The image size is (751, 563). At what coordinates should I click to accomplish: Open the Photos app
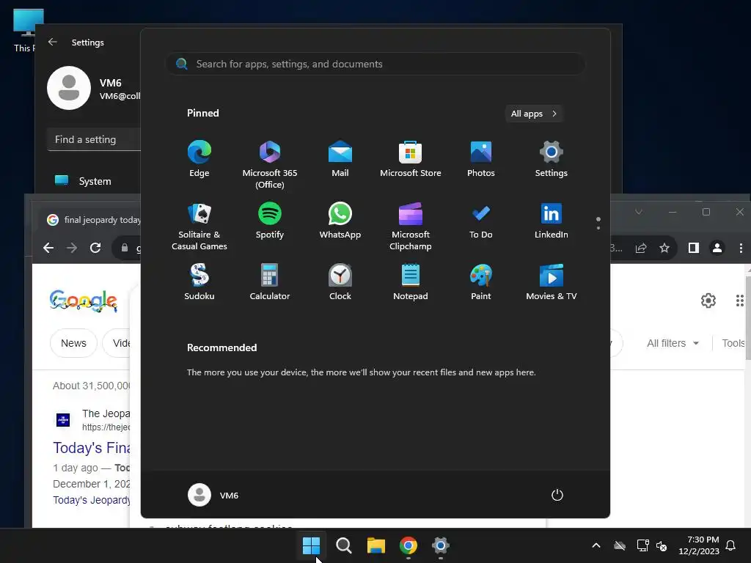tap(481, 159)
